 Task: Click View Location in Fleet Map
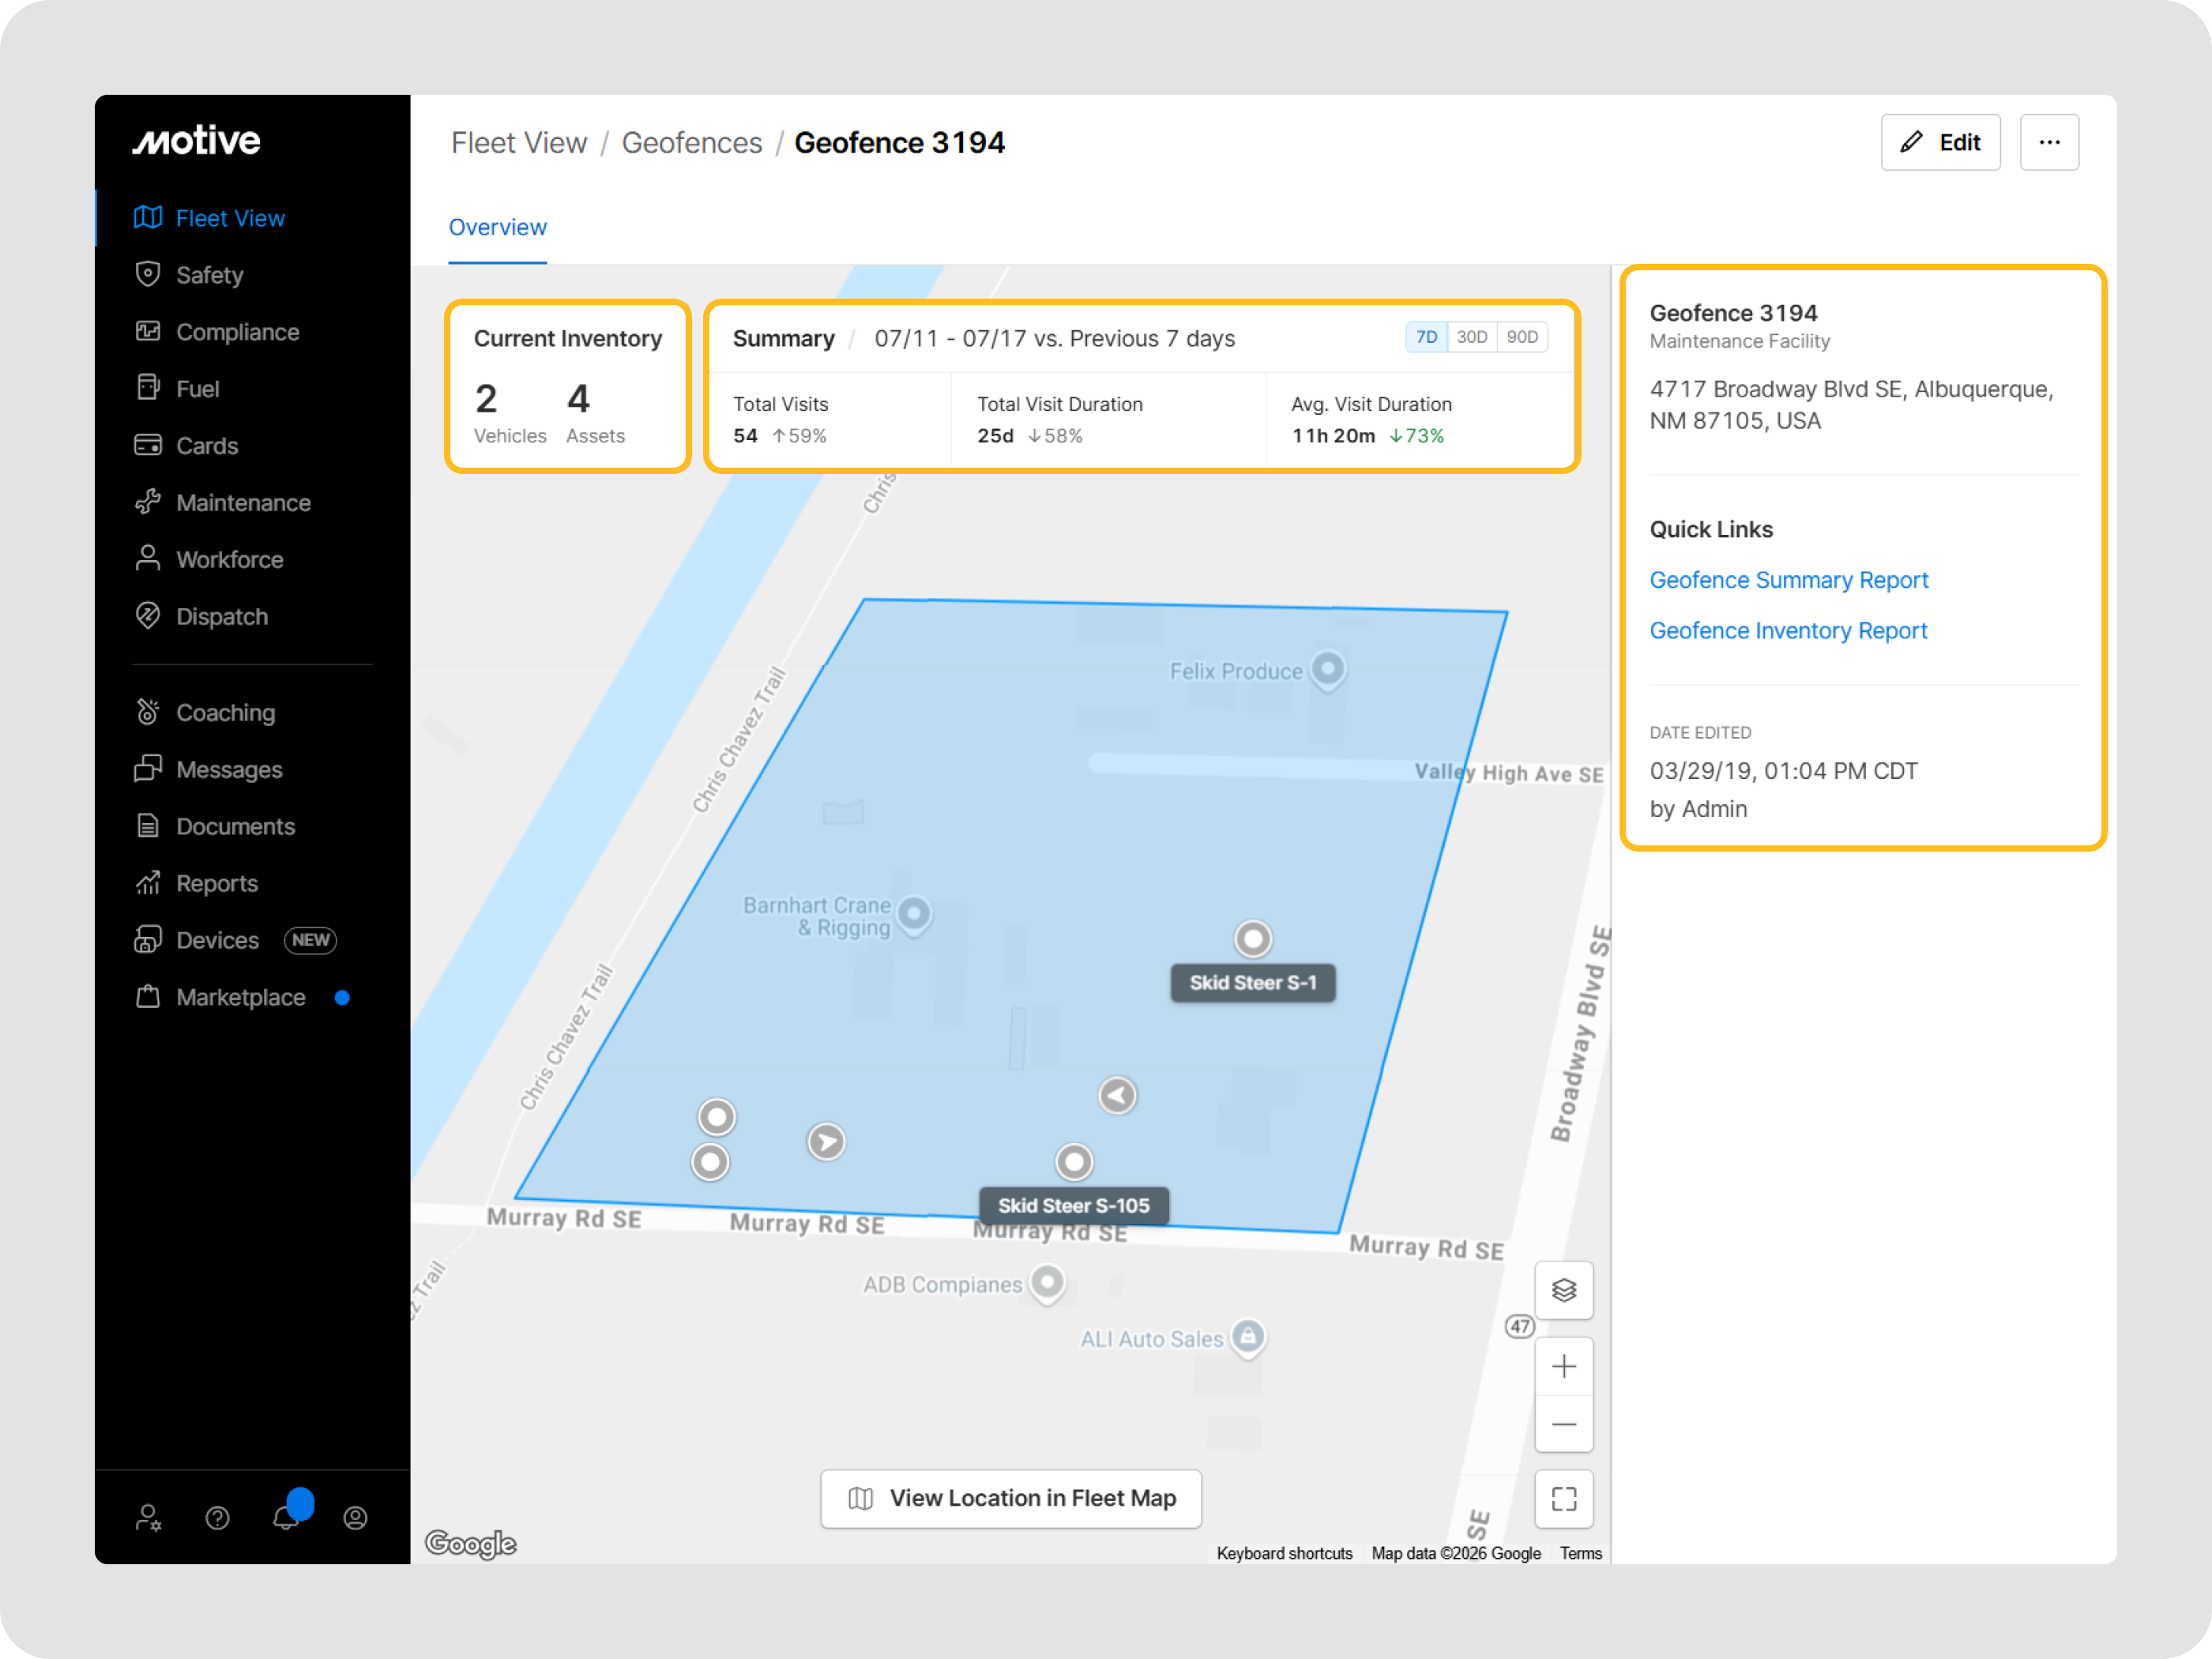1010,1497
